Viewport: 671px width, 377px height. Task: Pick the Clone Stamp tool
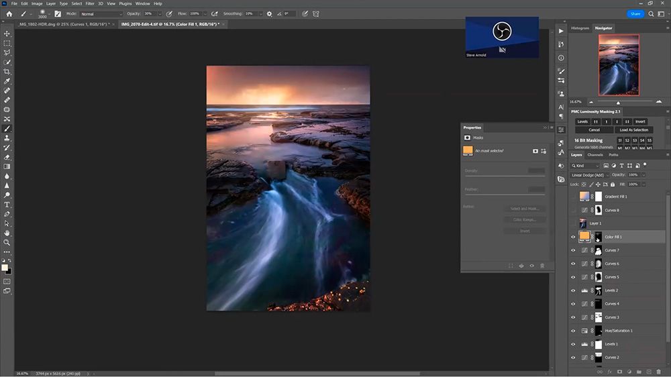[x=7, y=138]
